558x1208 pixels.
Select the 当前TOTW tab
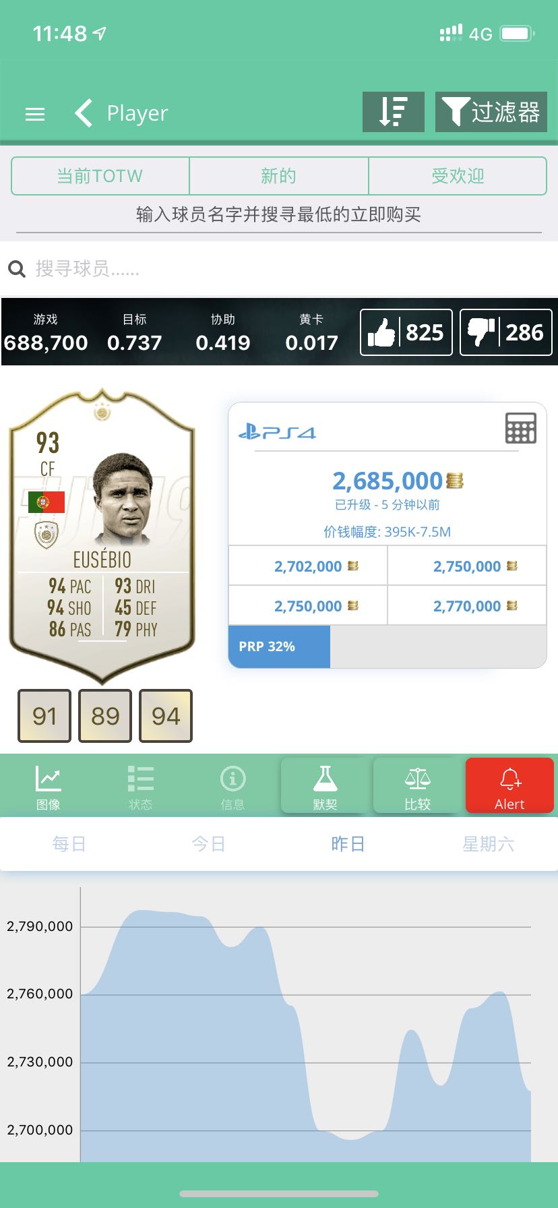100,176
